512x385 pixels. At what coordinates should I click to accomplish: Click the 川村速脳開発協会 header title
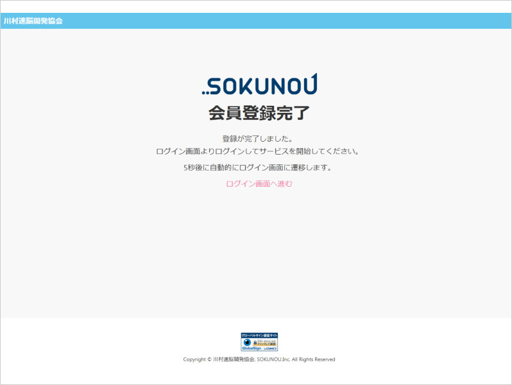point(33,21)
